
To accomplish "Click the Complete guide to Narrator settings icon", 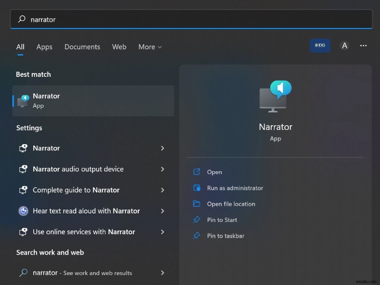I will click(23, 190).
